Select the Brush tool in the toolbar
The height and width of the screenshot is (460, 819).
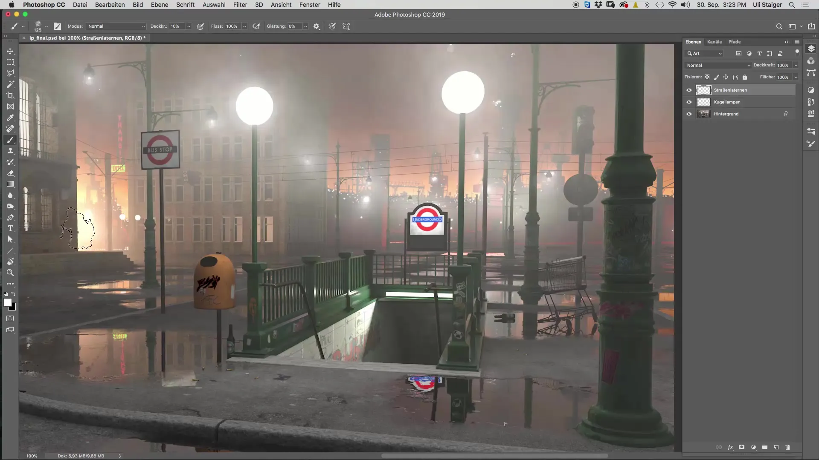(10, 140)
